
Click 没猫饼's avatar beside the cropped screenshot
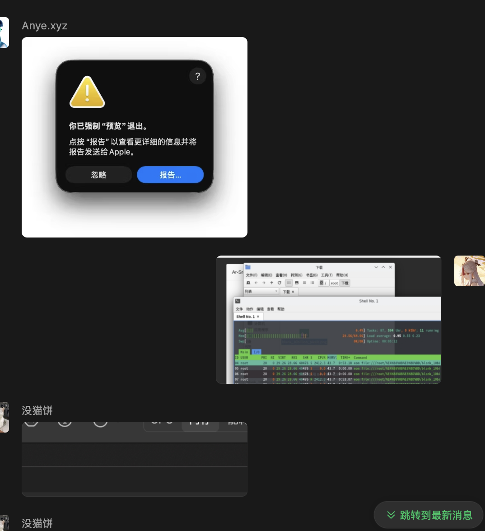pyautogui.click(x=4, y=417)
